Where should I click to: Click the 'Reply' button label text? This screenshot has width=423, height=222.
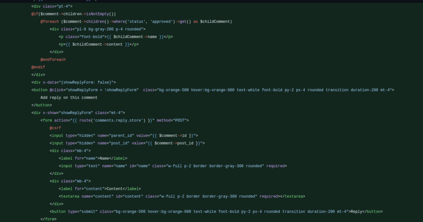click(356, 212)
